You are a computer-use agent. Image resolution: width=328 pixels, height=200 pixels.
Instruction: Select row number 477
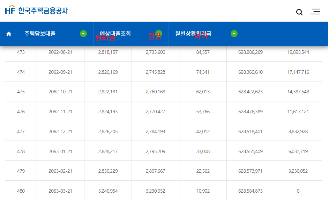tap(21, 131)
